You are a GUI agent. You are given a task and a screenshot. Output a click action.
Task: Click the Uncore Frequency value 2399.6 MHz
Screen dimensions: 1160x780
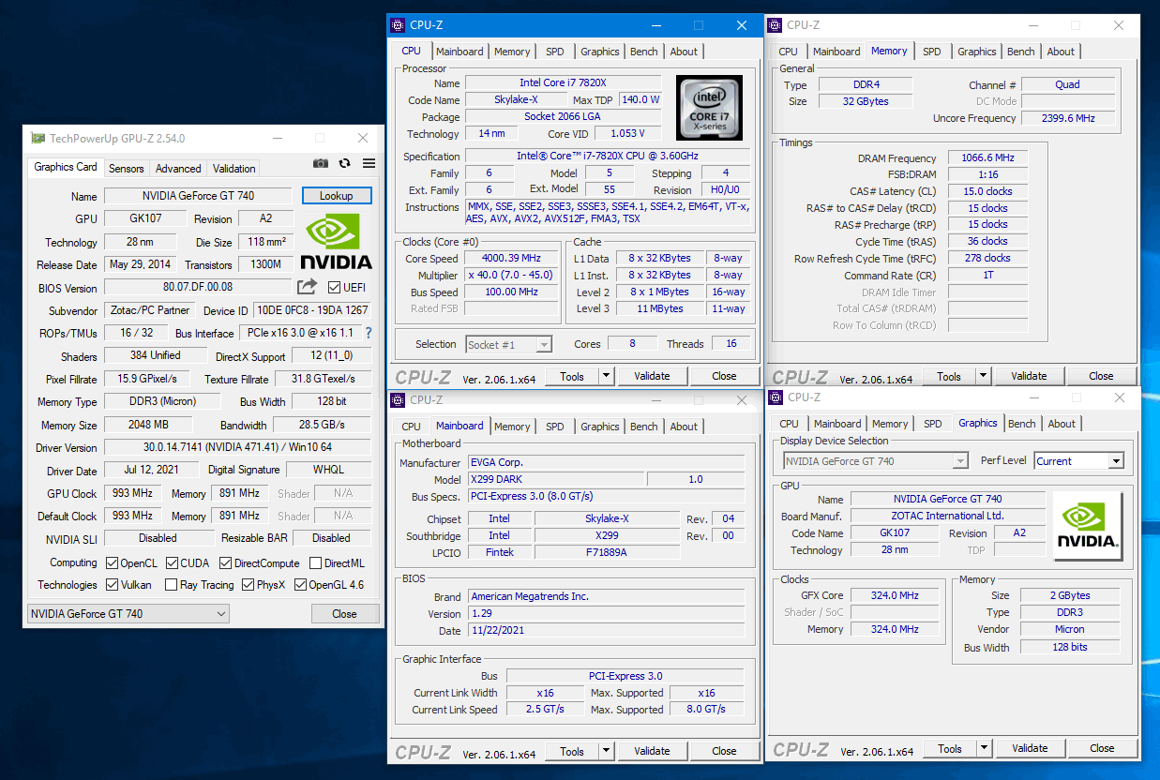pos(1068,118)
